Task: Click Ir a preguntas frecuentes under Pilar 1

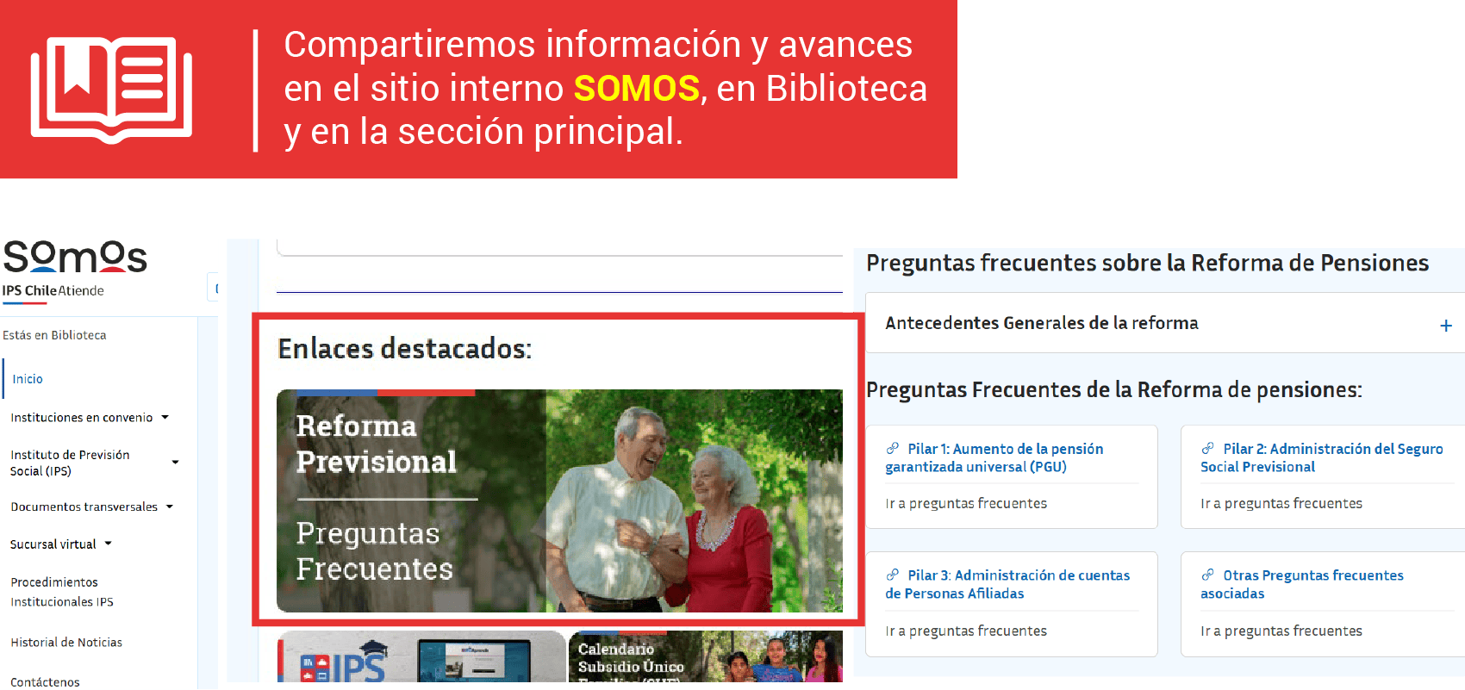Action: [966, 504]
